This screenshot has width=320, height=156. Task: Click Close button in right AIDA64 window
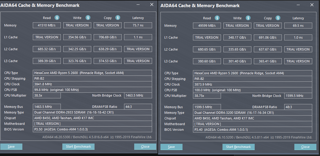(305, 147)
